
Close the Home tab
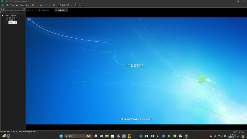(x=36, y=10)
